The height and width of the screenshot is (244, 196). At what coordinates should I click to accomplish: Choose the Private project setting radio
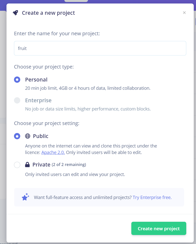point(17,165)
